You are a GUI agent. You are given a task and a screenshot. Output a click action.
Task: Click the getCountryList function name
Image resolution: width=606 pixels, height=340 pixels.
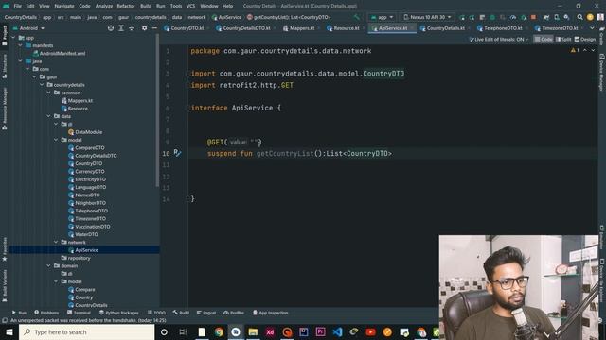[285, 153]
